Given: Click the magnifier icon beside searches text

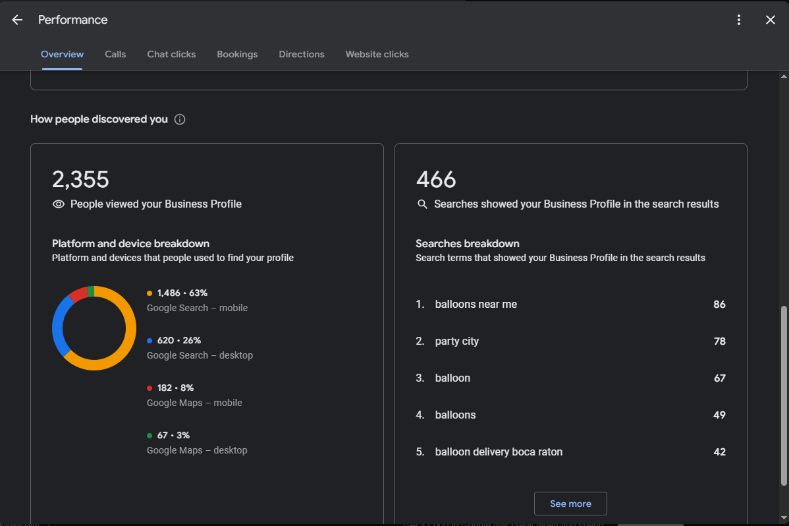Looking at the screenshot, I should pos(423,204).
